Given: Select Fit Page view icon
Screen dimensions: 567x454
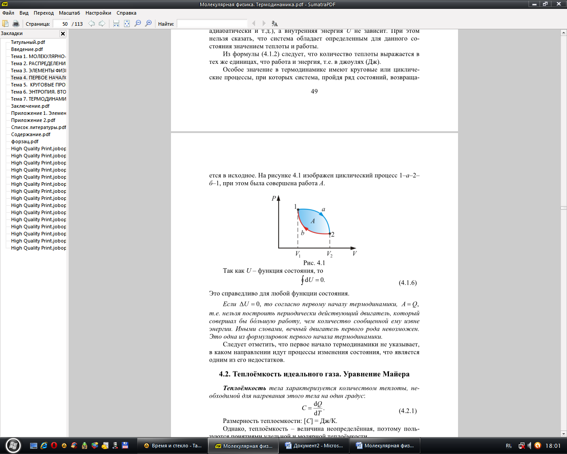Looking at the screenshot, I should 127,23.
